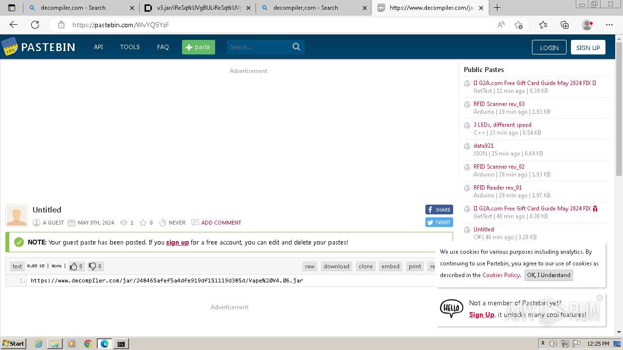Image resolution: width=623 pixels, height=350 pixels.
Task: Click the volume icon in system tray
Action: click(553, 344)
